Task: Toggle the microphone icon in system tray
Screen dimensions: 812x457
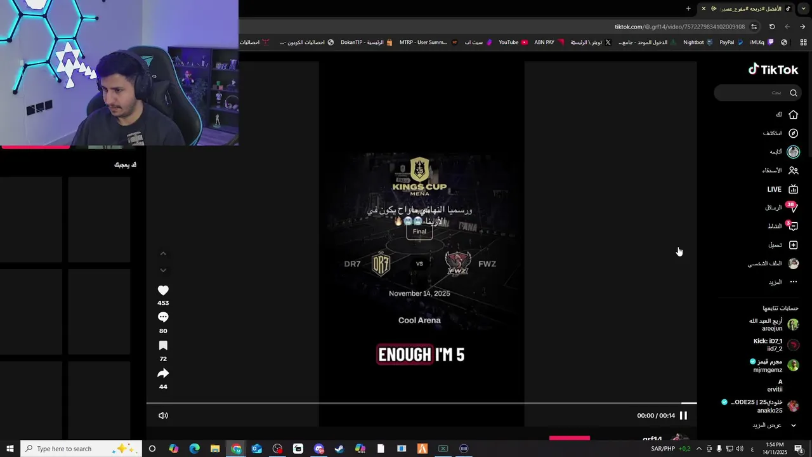Action: 719,449
